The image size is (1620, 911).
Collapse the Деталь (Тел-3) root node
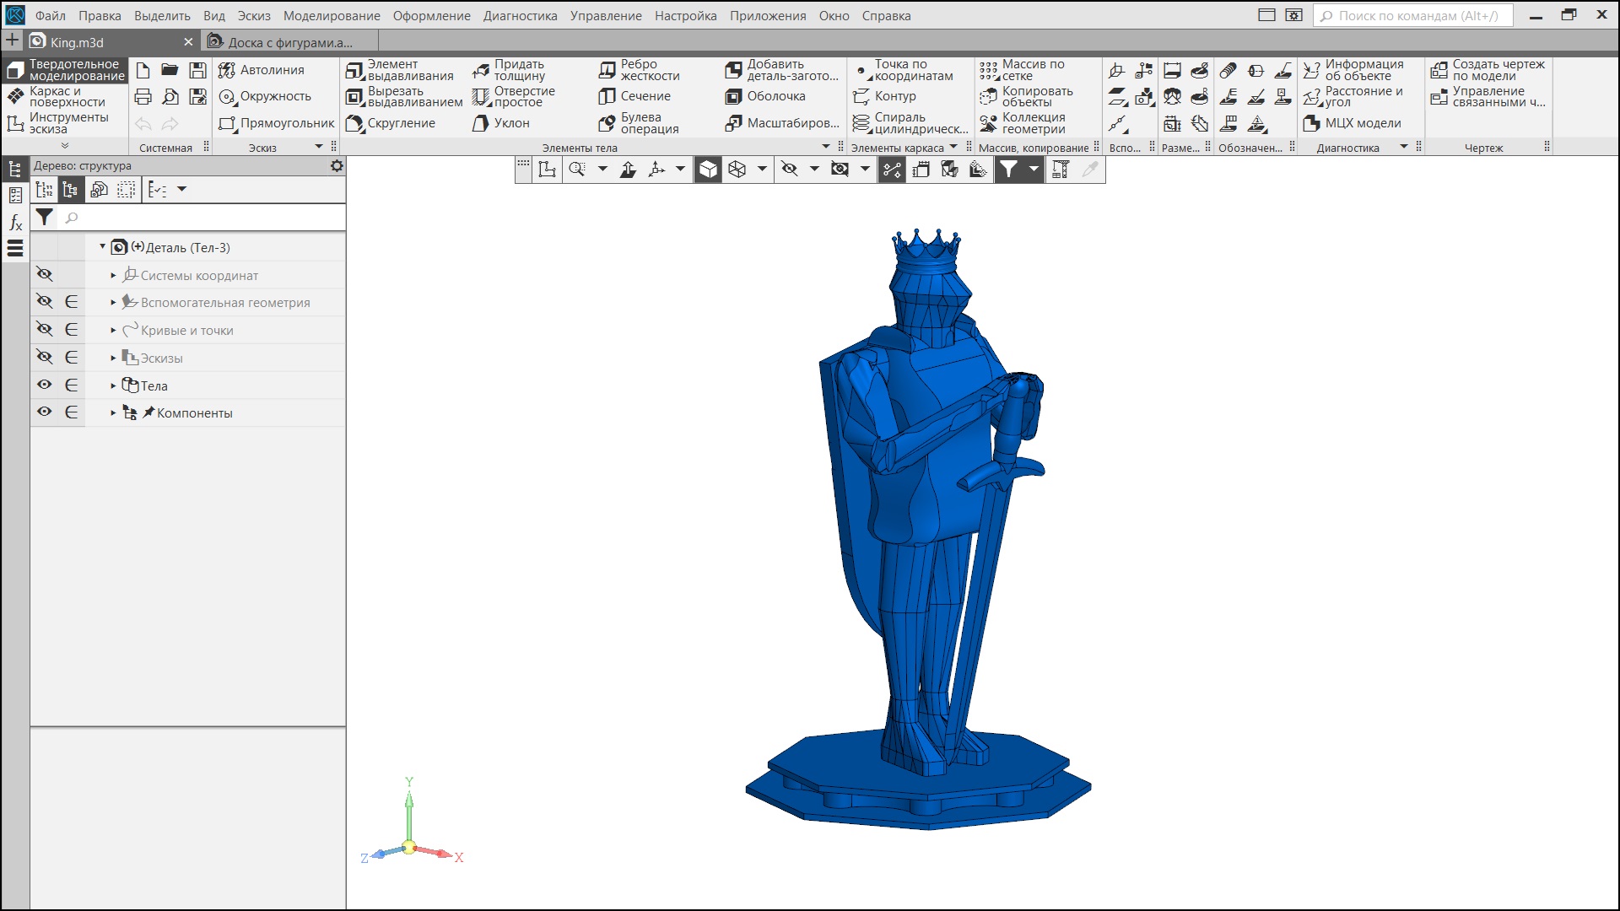point(102,247)
